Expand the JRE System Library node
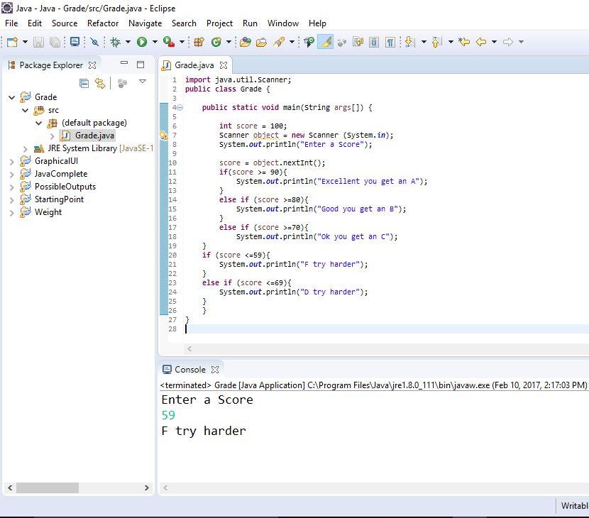Image resolution: width=589 pixels, height=518 pixels. [26, 148]
